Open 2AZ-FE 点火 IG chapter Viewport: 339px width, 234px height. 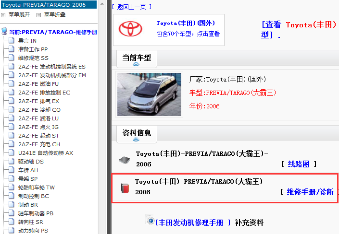click(38, 127)
